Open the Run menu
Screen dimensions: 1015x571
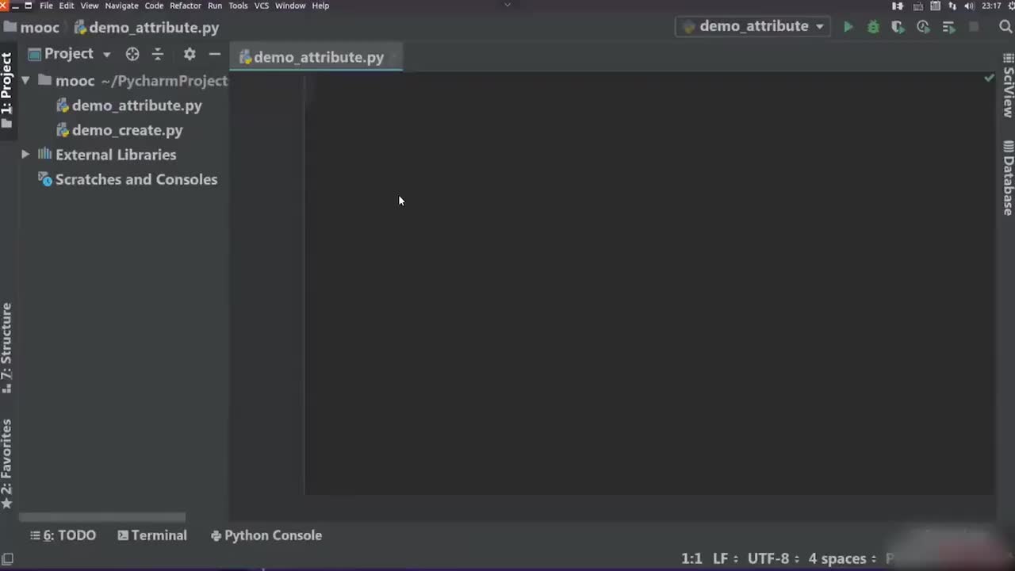coord(215,6)
